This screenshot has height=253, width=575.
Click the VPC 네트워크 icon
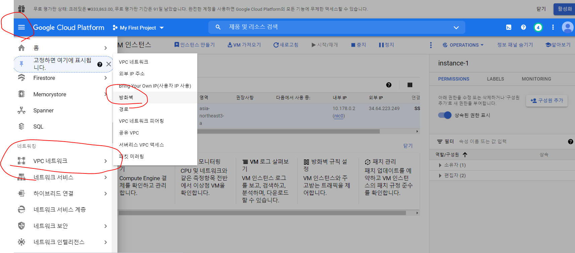(21, 161)
